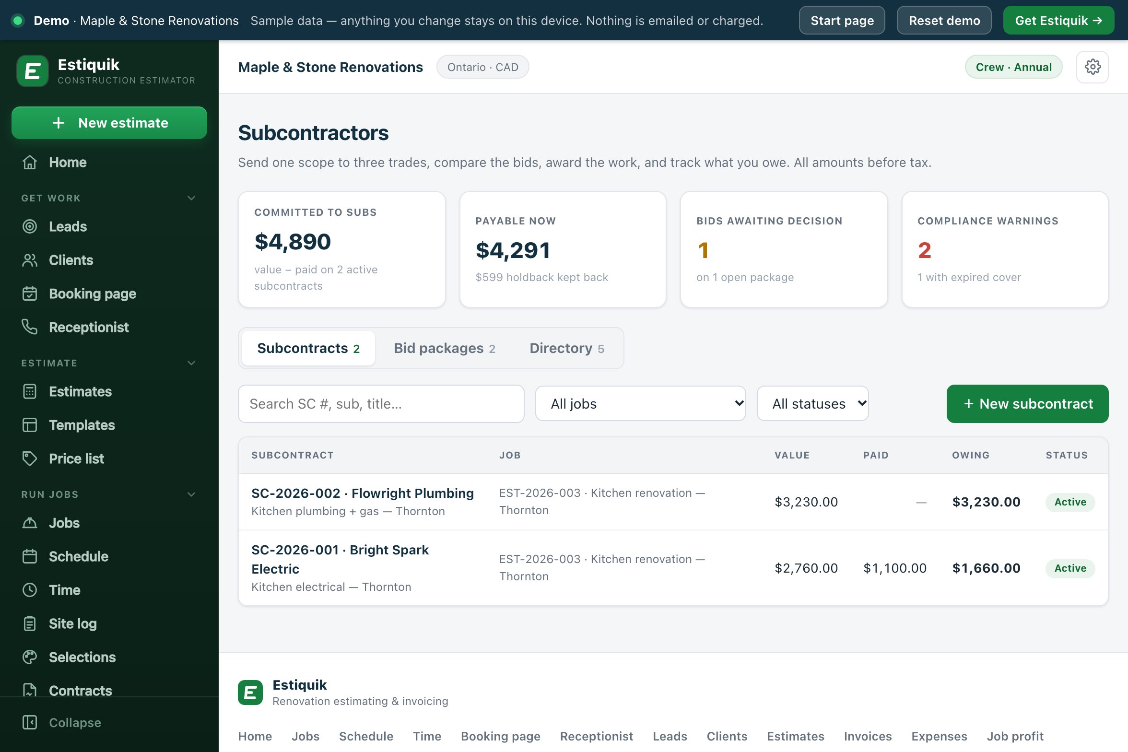The width and height of the screenshot is (1128, 752).
Task: Open the All jobs dropdown
Action: (x=641, y=404)
